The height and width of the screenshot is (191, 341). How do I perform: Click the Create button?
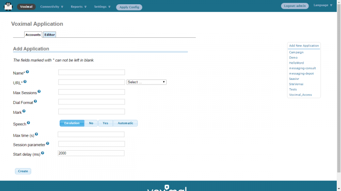(23, 171)
